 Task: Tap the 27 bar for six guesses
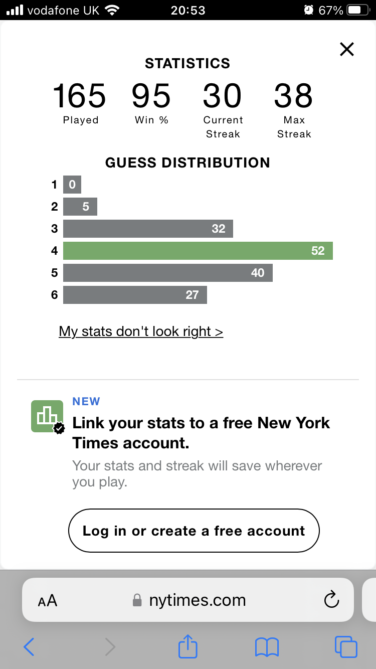pyautogui.click(x=135, y=295)
